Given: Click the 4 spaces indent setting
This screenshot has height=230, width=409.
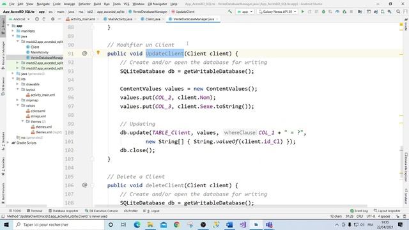Looking at the screenshot, I should (x=384, y=217).
